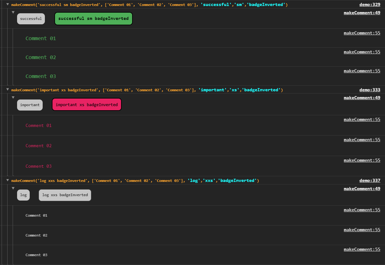Collapse the 'log xxs badgeInverted' makeComment group

point(8,180)
